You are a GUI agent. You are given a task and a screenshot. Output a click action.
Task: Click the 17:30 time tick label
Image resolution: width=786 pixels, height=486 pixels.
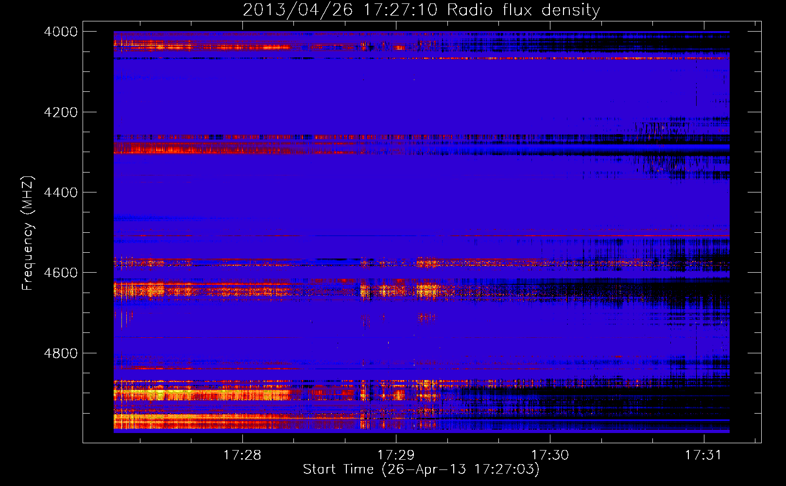click(x=550, y=455)
